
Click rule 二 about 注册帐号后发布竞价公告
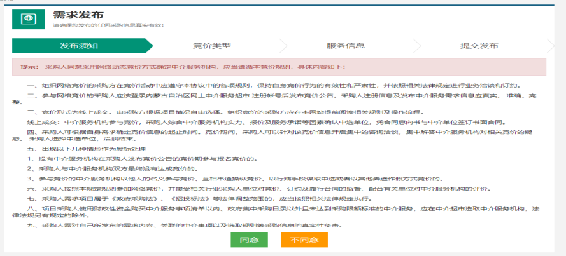274,98
